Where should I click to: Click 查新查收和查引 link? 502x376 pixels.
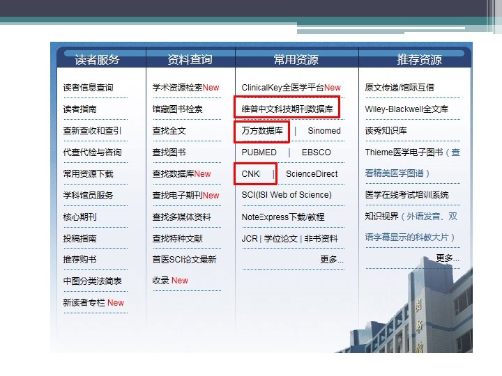tap(92, 131)
